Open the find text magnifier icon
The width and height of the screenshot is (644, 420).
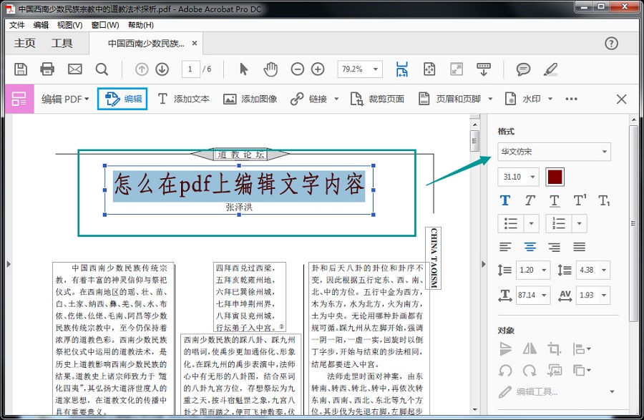click(x=102, y=69)
